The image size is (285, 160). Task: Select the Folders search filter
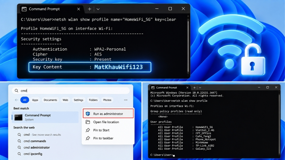[93, 100]
